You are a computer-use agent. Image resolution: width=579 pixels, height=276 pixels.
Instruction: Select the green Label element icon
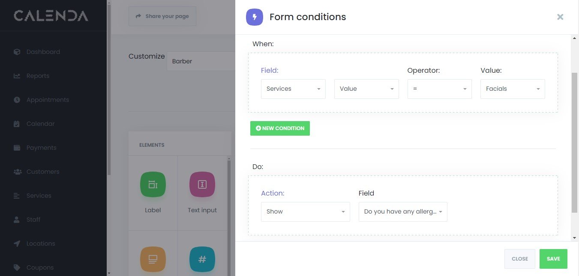(x=153, y=184)
